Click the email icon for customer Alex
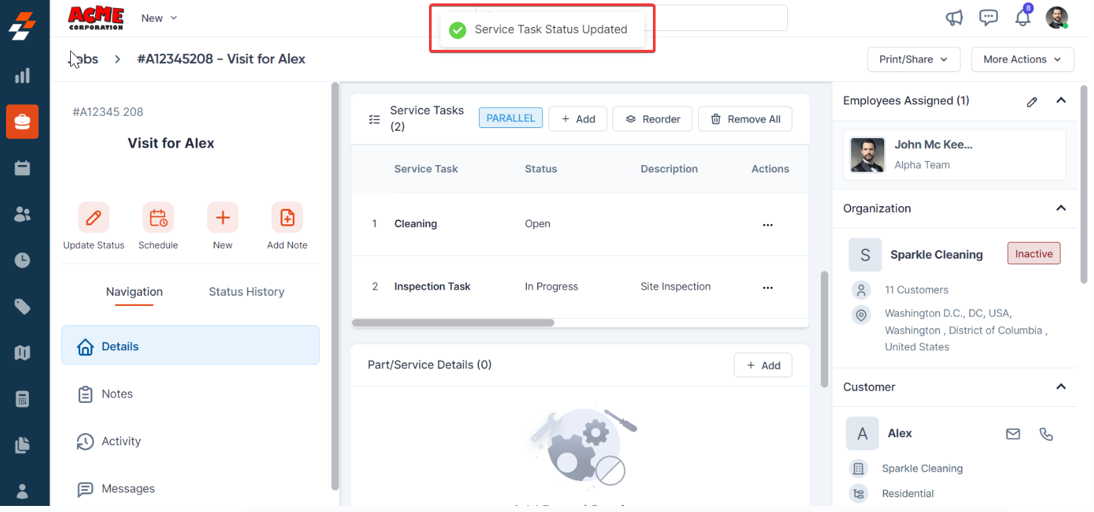 click(x=1013, y=434)
